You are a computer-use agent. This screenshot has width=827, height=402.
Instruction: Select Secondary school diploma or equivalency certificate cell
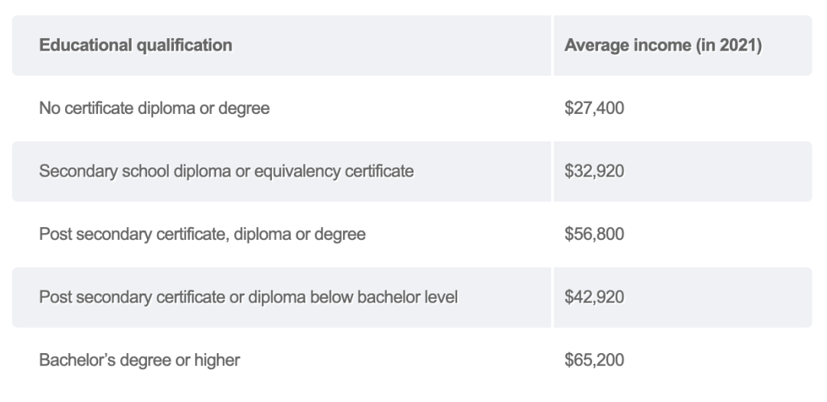tap(226, 171)
